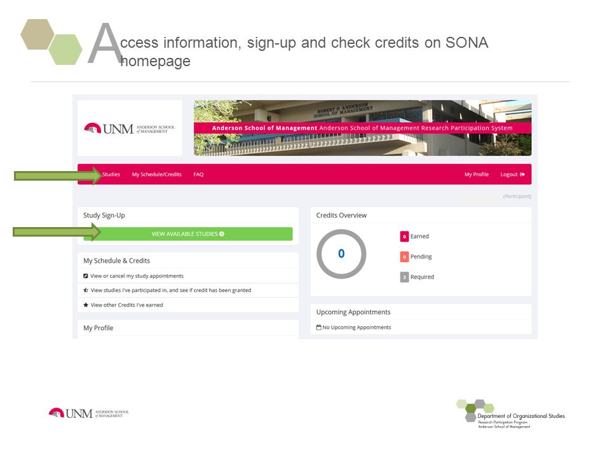610x458 pixels.
Task: Click the No Upcoming Appointments text
Action: tap(356, 327)
